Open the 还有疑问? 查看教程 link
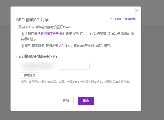This screenshot has height=120, width=164. [123, 19]
